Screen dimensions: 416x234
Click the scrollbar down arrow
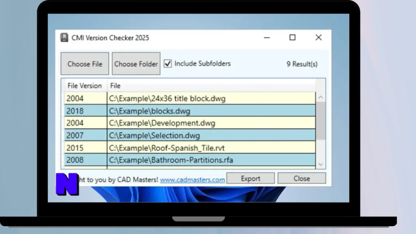coord(321,165)
